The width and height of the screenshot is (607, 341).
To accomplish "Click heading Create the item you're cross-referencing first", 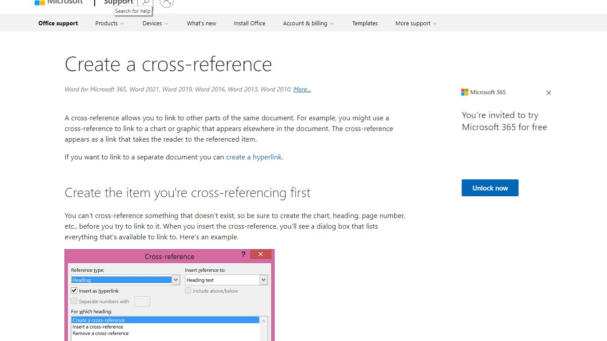I will (188, 193).
